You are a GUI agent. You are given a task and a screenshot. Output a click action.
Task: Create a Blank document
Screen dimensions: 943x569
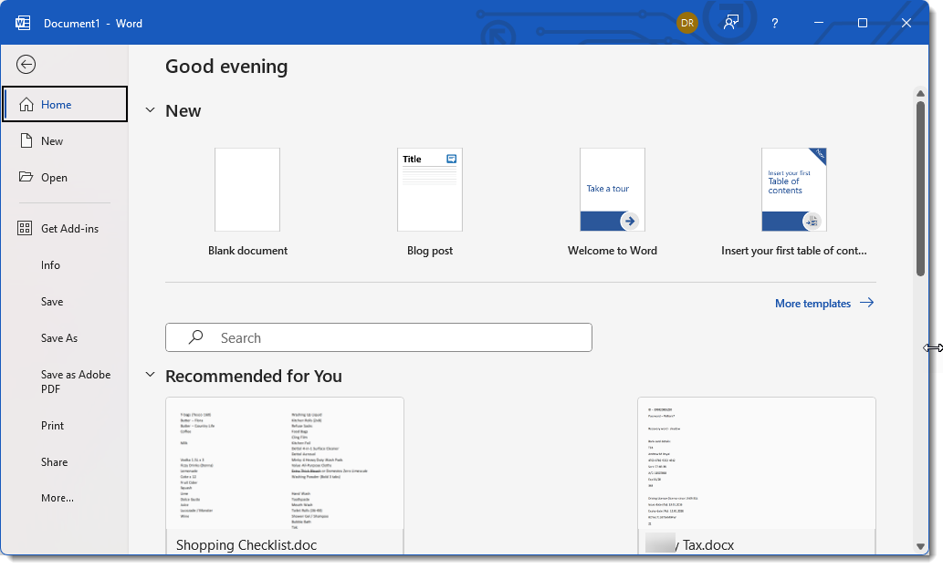point(247,190)
